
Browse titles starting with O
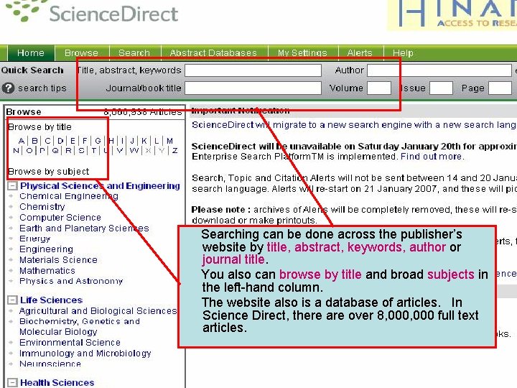(x=29, y=151)
